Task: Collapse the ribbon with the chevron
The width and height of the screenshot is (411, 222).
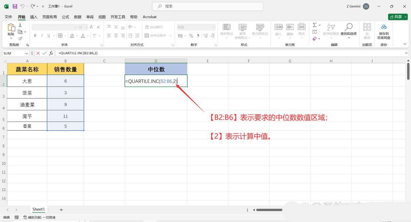Action: pos(405,44)
